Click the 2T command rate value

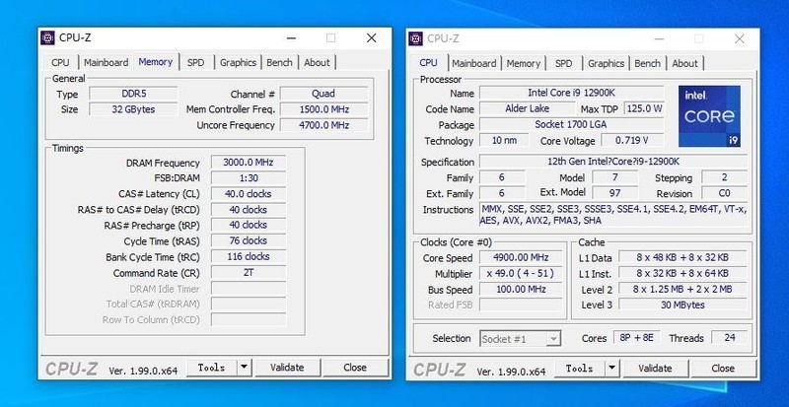click(249, 272)
